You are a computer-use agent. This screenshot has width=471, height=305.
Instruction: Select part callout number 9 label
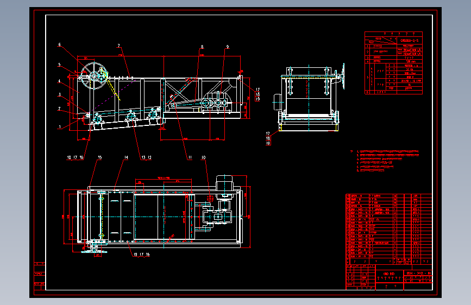click(x=228, y=47)
